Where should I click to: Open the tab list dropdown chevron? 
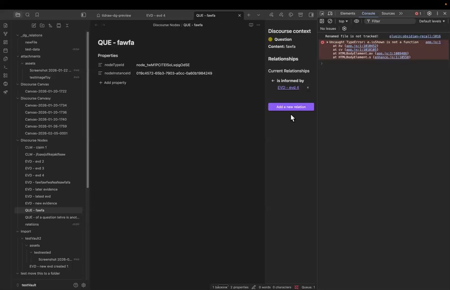point(258,15)
